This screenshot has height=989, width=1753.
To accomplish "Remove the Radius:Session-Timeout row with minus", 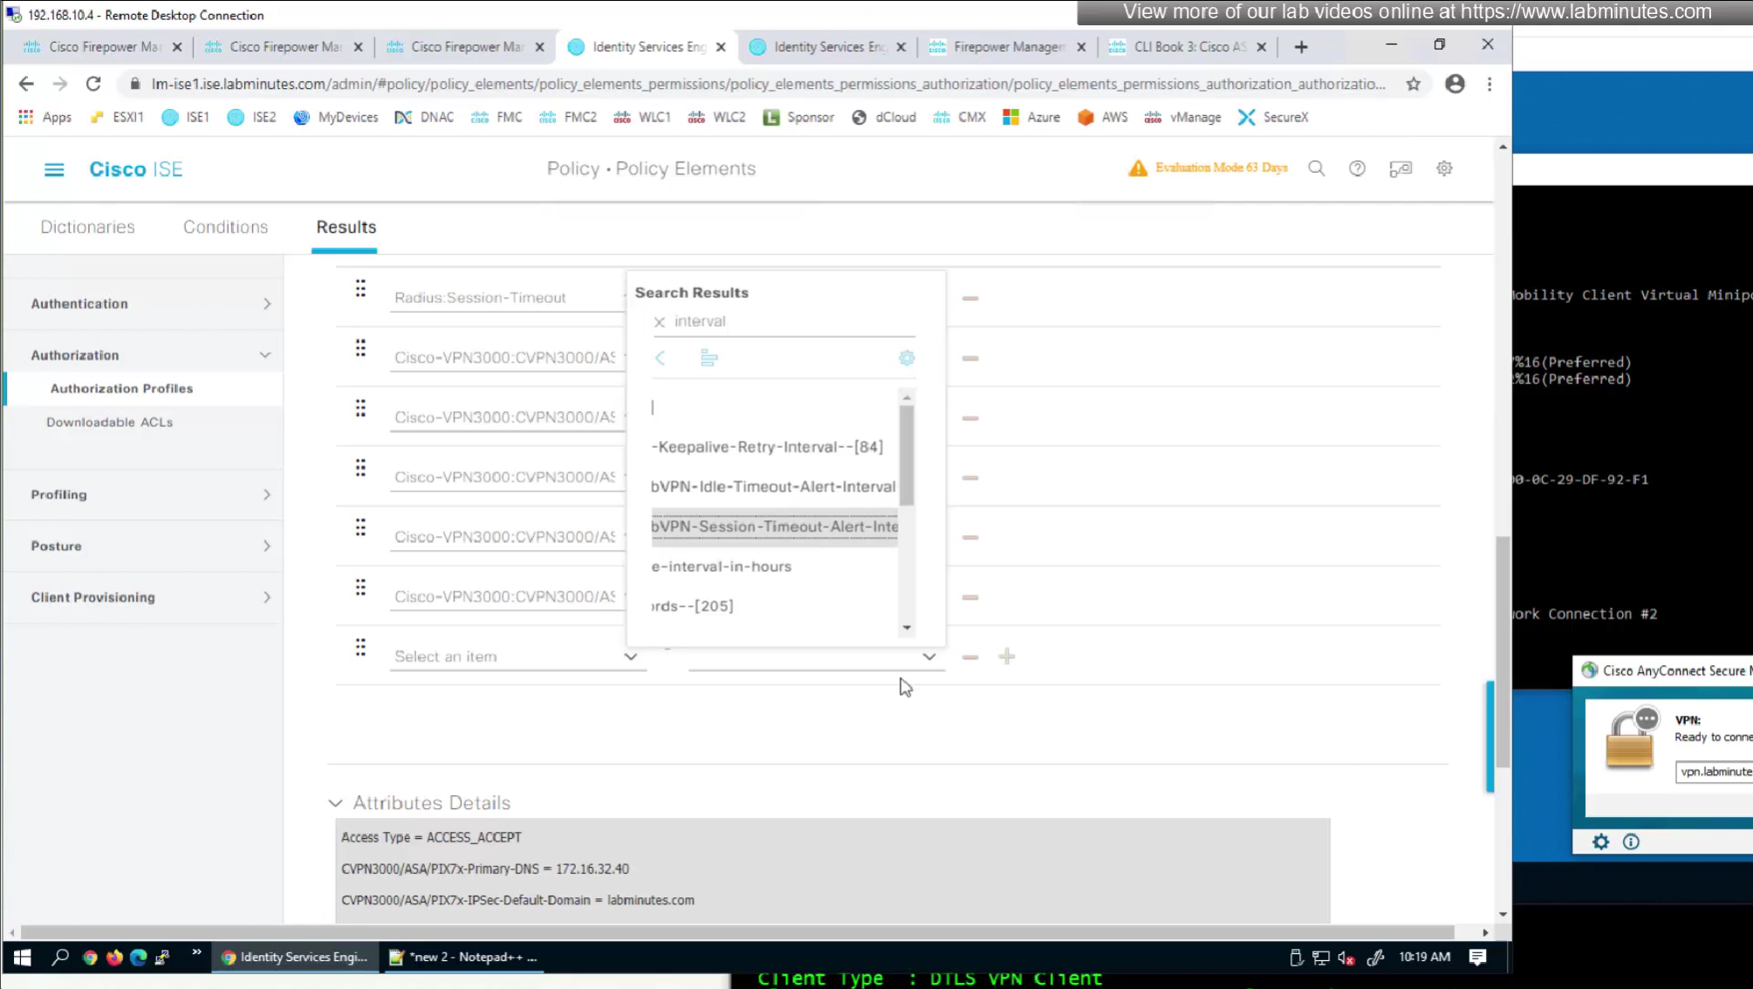I will click(970, 299).
